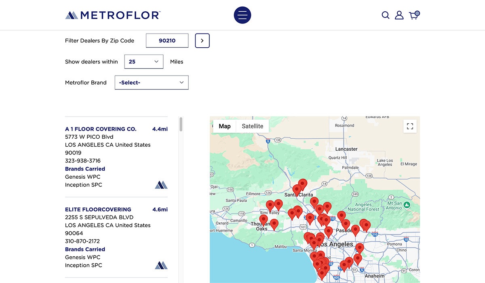
Task: Select the Map view tab
Action: tap(225, 126)
